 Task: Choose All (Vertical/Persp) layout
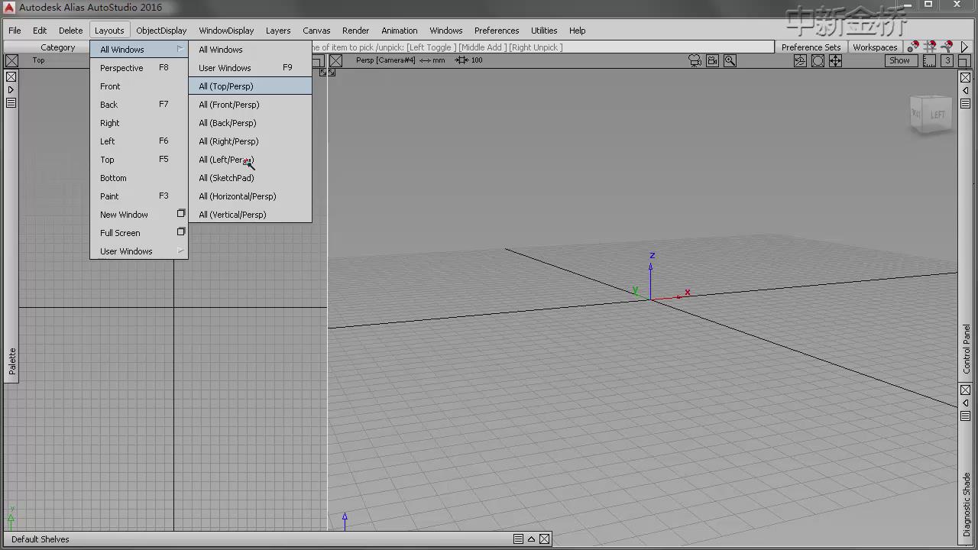(251, 215)
